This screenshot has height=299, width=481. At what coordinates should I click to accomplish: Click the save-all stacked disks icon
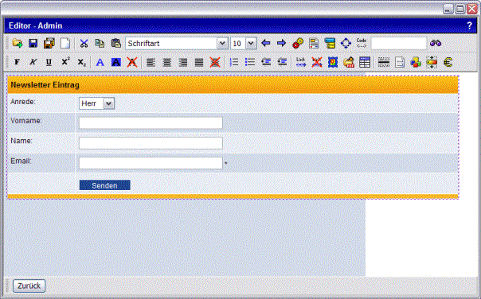[49, 43]
